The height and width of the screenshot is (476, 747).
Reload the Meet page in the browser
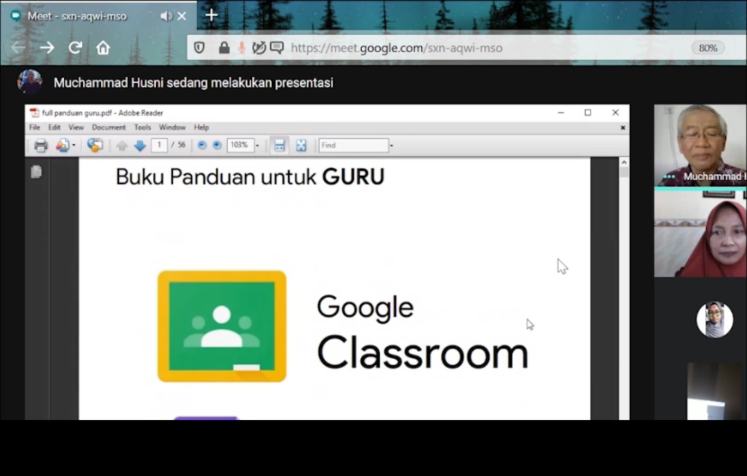pyautogui.click(x=75, y=48)
